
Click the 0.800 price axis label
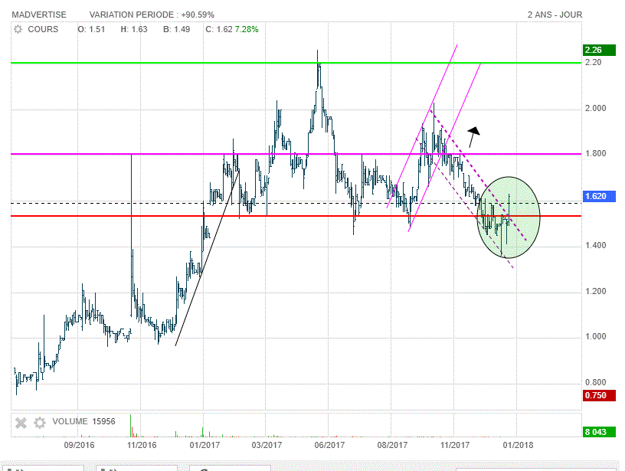tap(595, 382)
